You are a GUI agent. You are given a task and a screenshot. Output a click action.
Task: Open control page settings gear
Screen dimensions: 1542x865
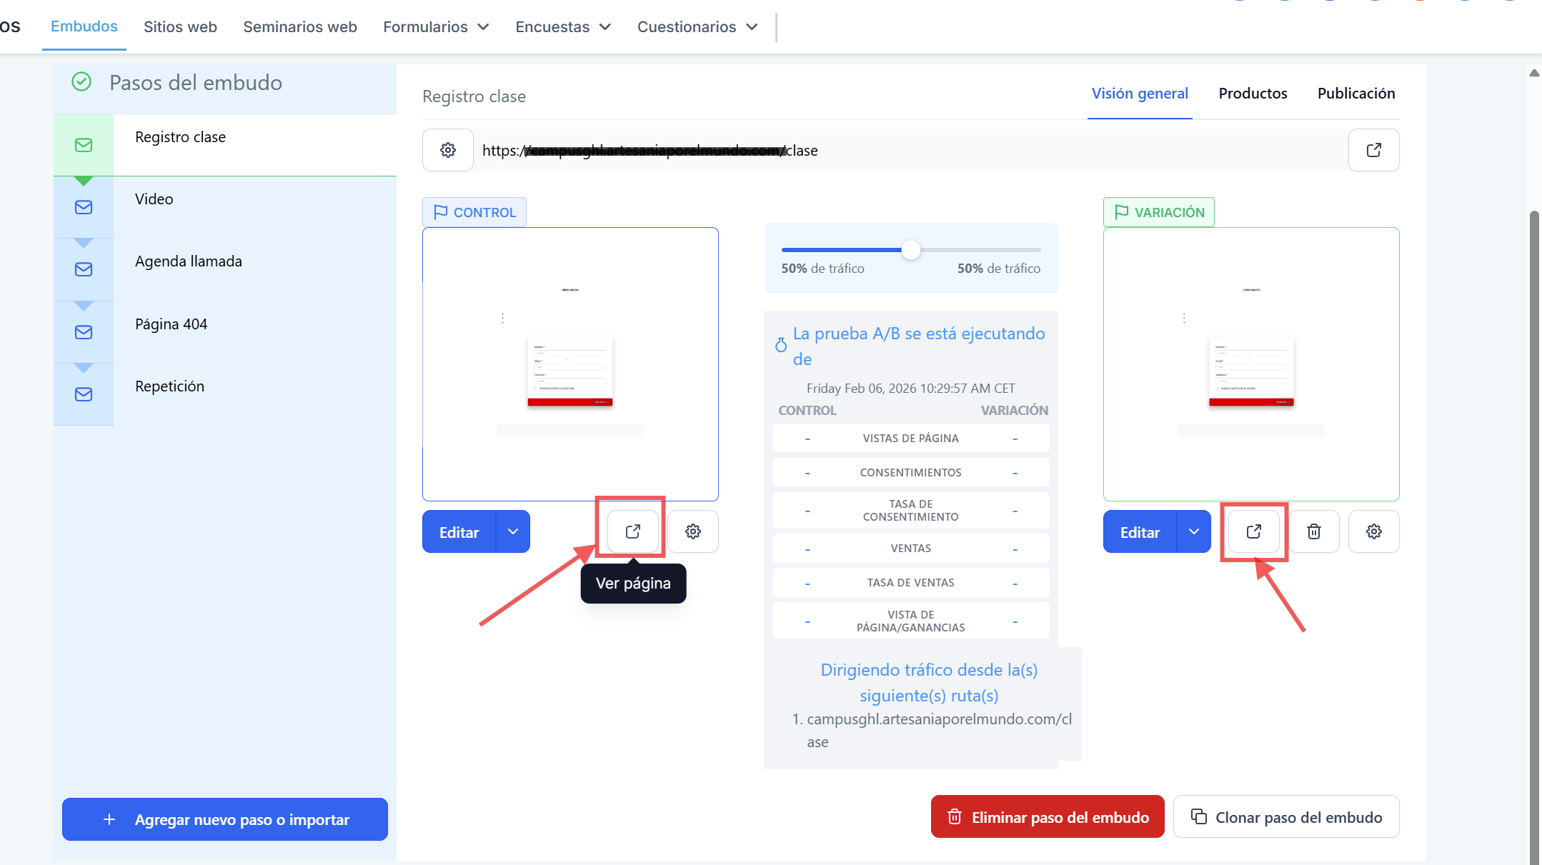[x=692, y=531]
